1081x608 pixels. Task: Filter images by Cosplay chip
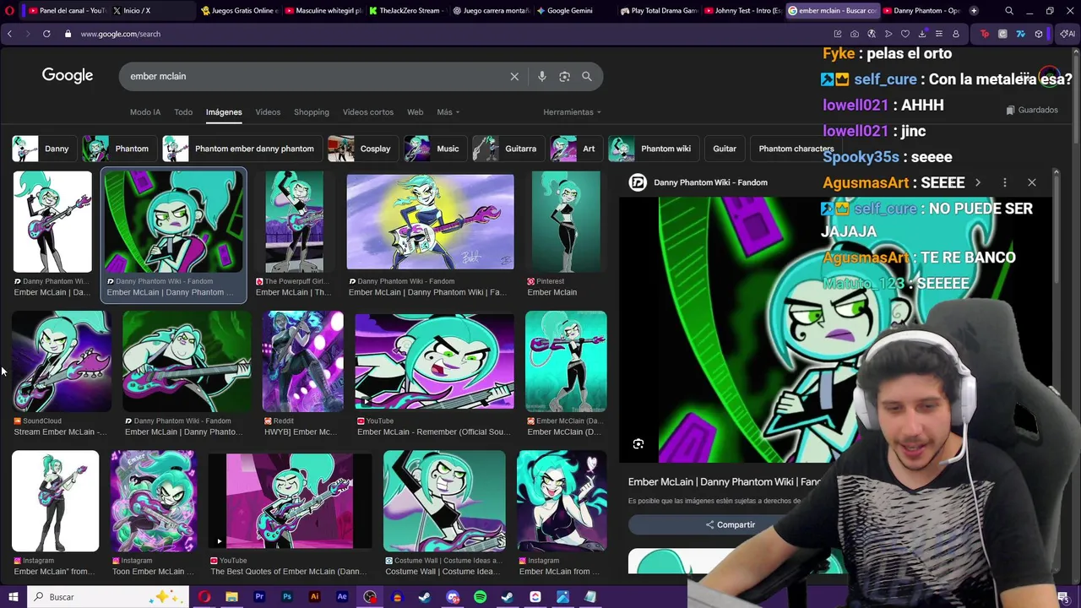tap(361, 149)
